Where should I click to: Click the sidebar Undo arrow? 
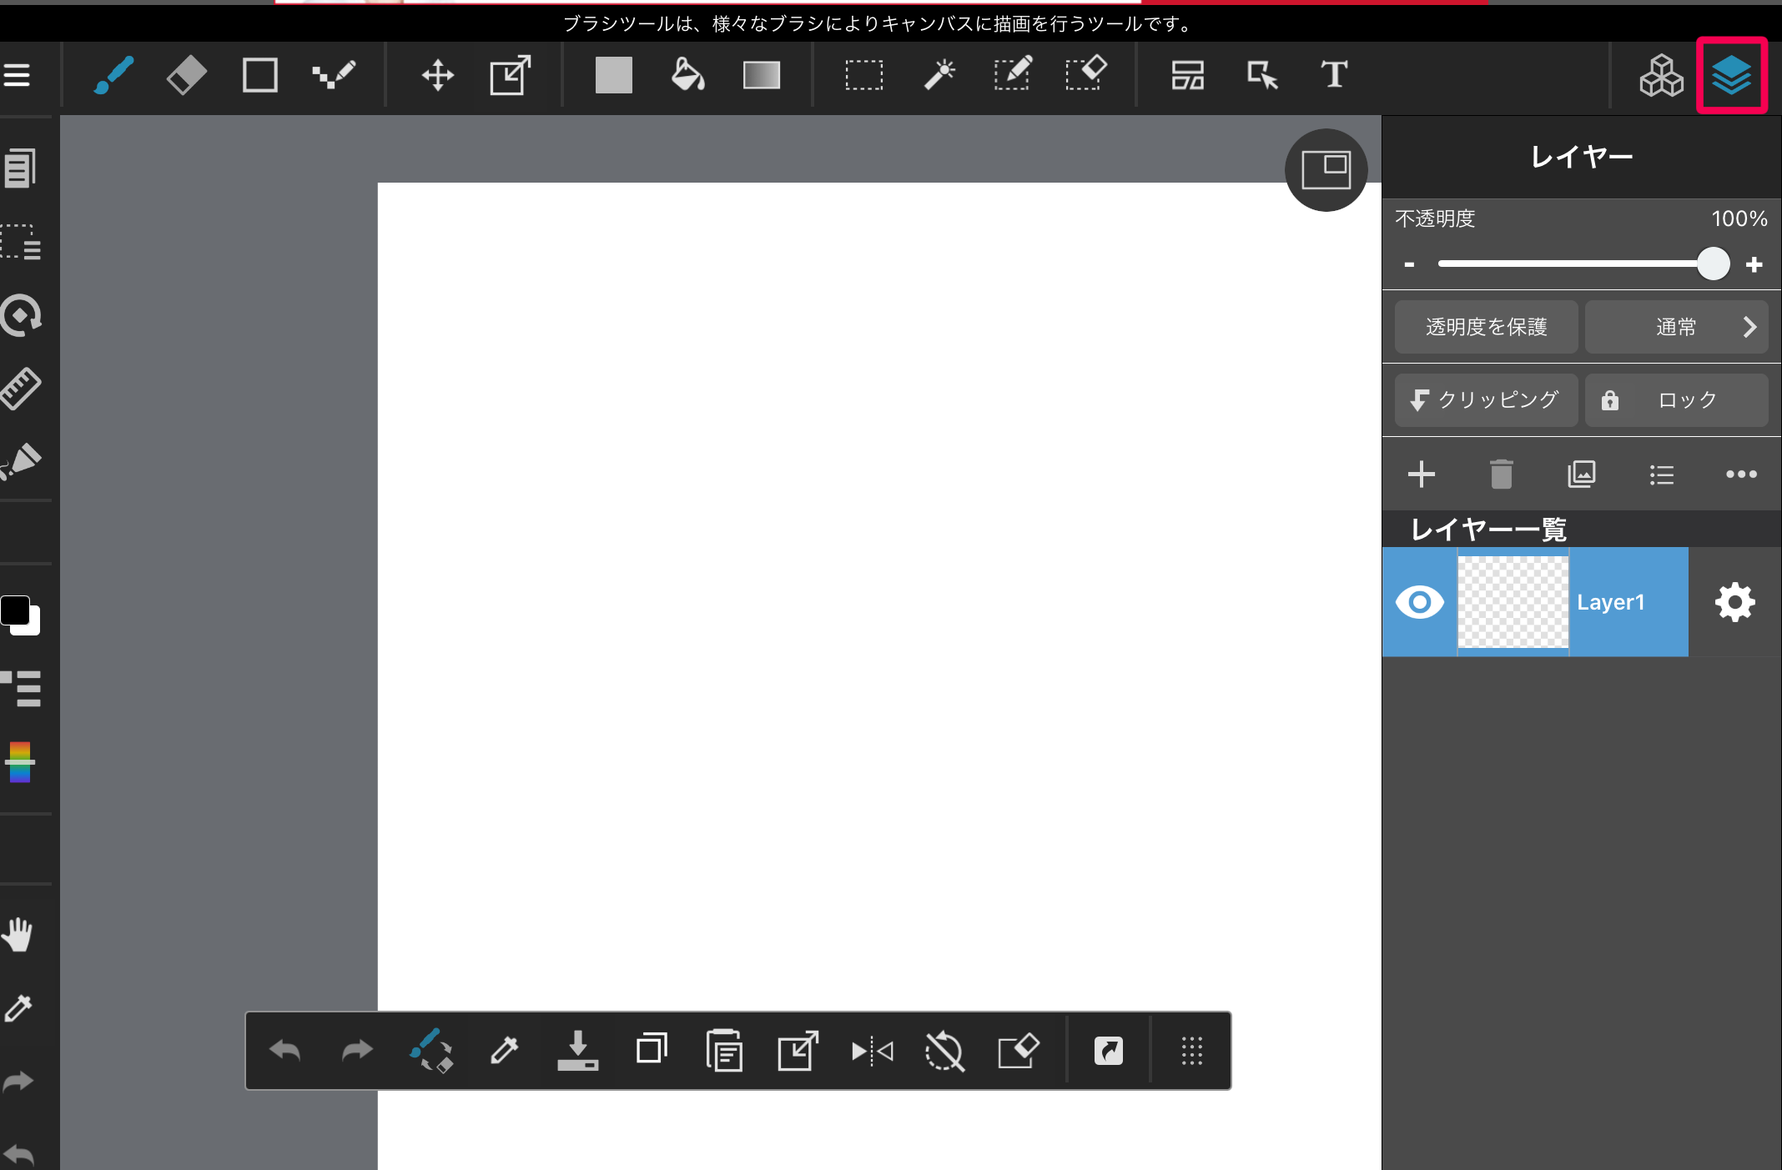(18, 1155)
